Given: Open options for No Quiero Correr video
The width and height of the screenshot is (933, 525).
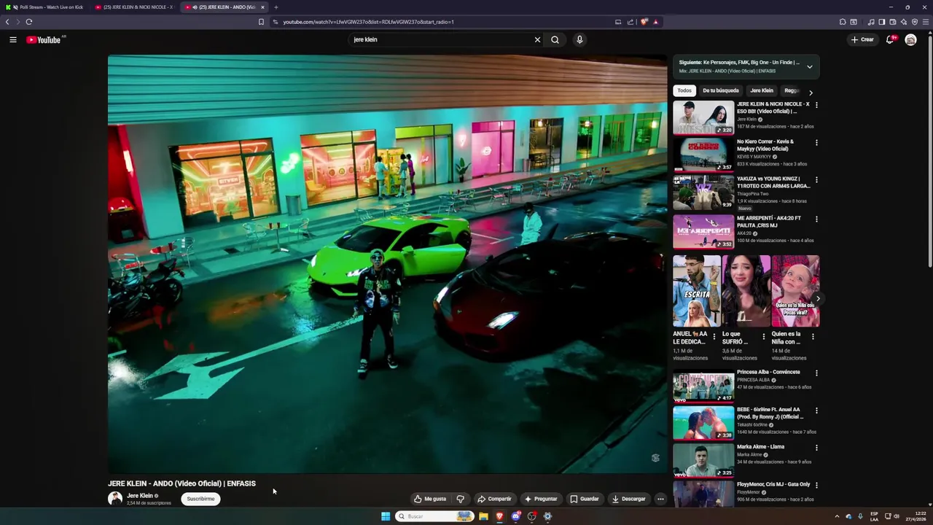Looking at the screenshot, I should coord(816,142).
